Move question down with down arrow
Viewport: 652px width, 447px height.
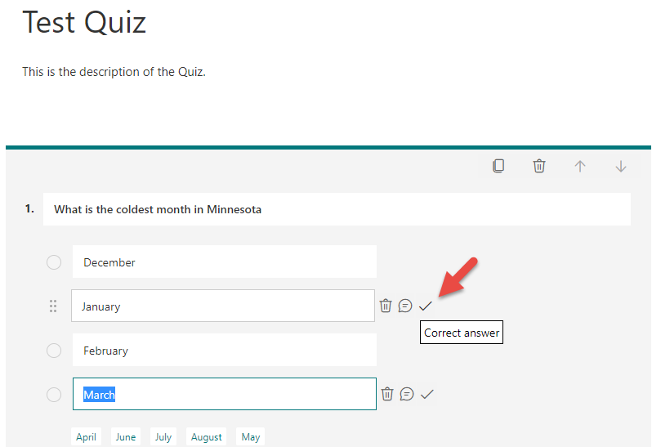[621, 166]
